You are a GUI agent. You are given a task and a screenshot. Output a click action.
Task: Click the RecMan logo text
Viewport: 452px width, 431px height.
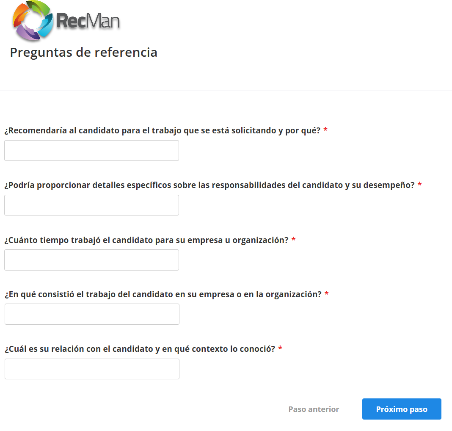click(x=88, y=21)
